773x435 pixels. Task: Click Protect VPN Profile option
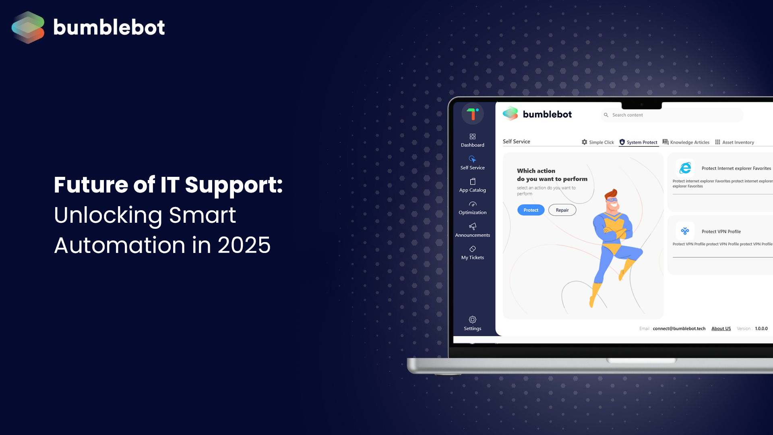coord(721,231)
